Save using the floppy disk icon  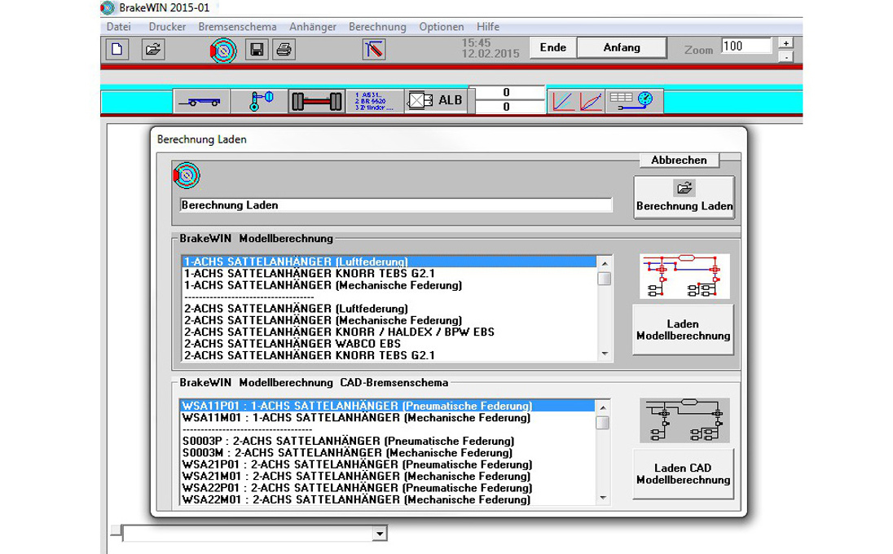(257, 50)
